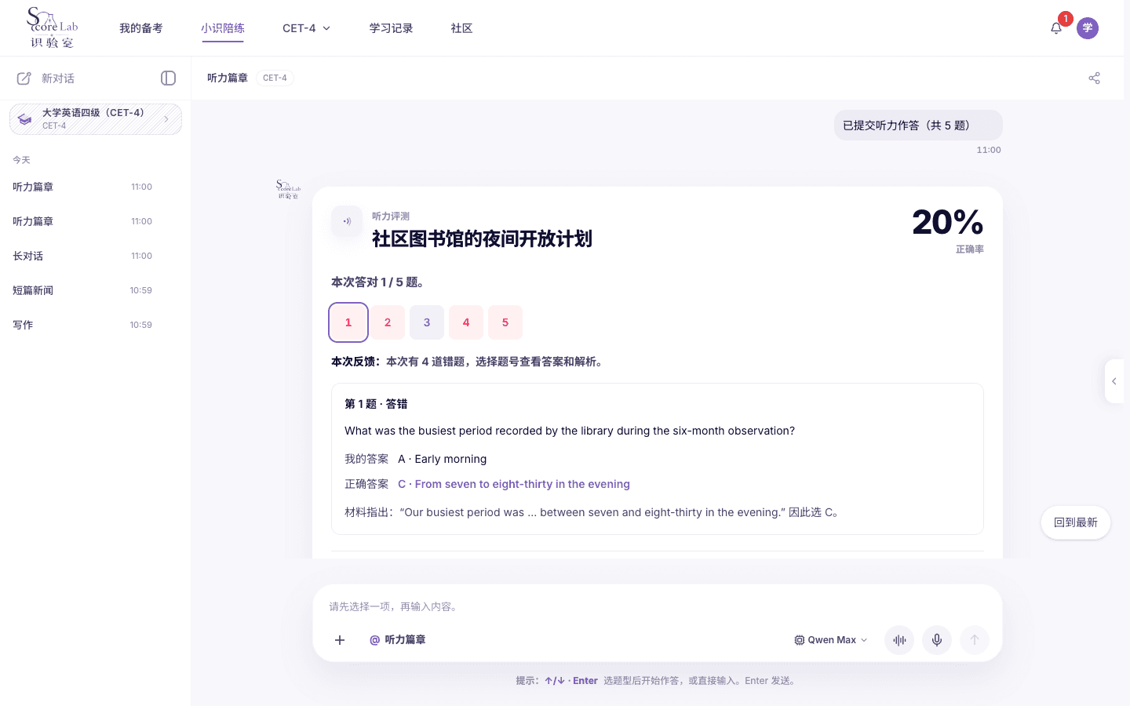This screenshot has height=706, width=1130.
Task: Open the user avatar menu
Action: [1088, 28]
